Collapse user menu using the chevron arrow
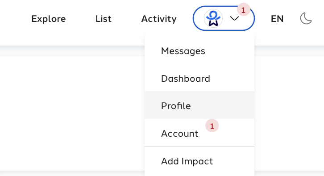The width and height of the screenshot is (324, 176). [x=234, y=19]
